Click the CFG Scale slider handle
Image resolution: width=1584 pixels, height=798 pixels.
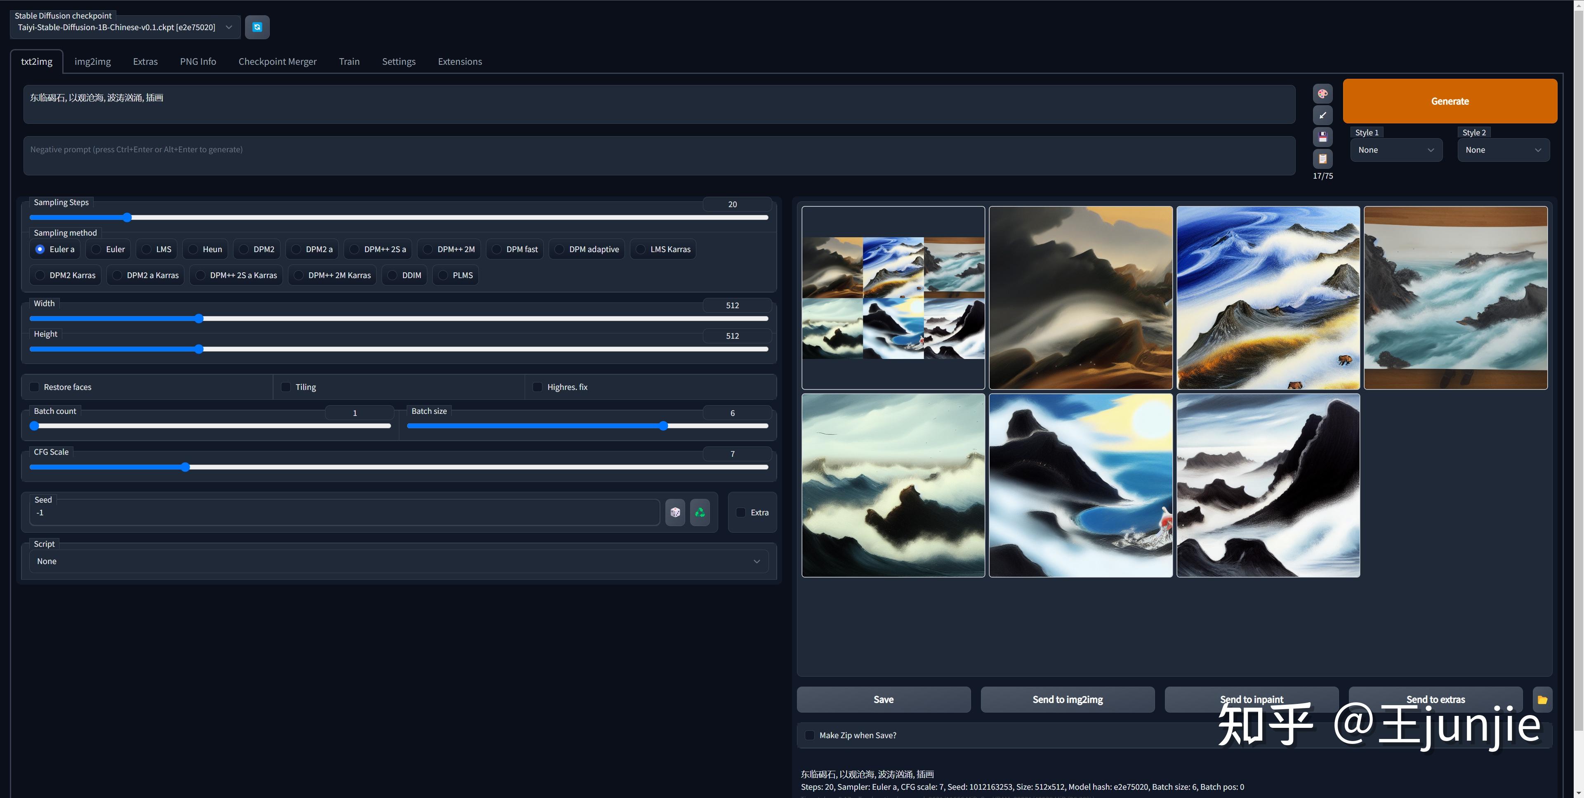[185, 467]
